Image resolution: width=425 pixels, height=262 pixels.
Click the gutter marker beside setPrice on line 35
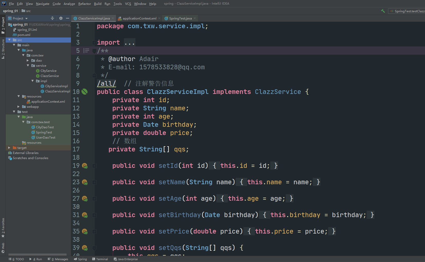click(85, 231)
